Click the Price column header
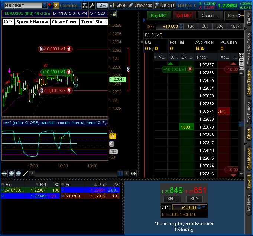The width and height of the screenshot is (253, 236). [x=205, y=57]
